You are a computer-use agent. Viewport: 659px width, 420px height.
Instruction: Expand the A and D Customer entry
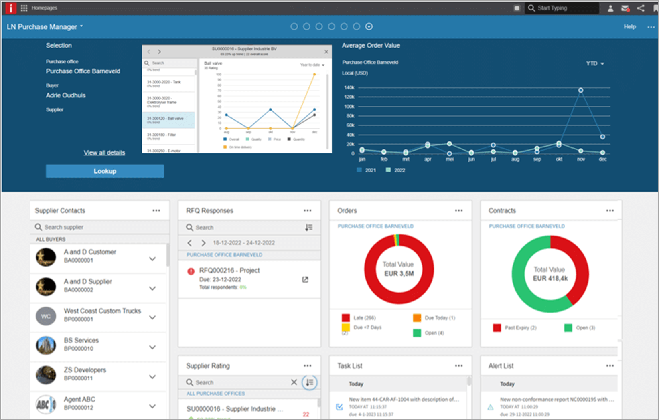[152, 258]
